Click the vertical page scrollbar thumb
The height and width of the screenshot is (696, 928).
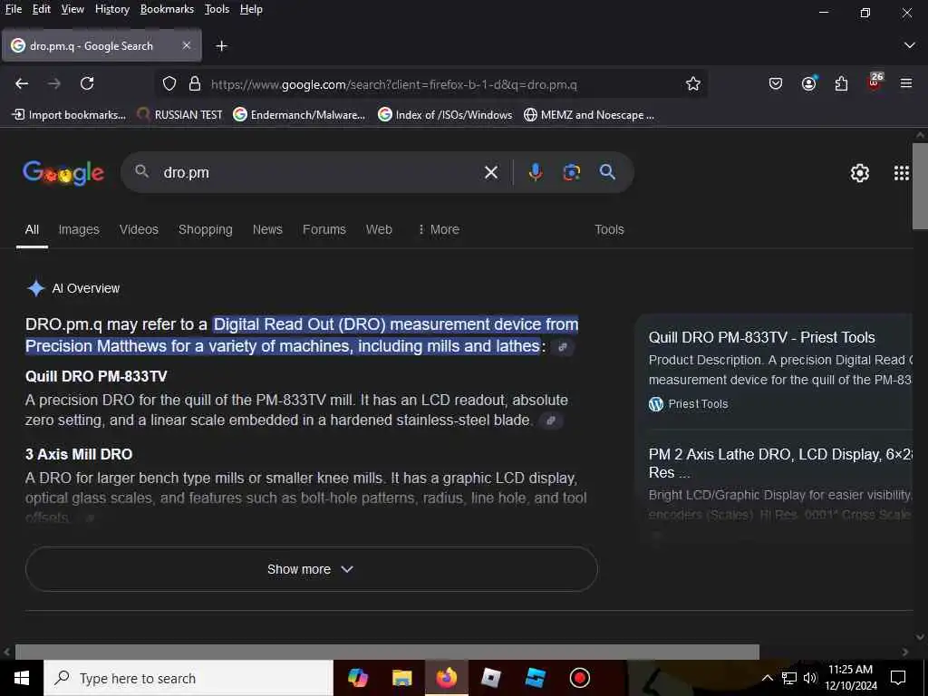920,185
